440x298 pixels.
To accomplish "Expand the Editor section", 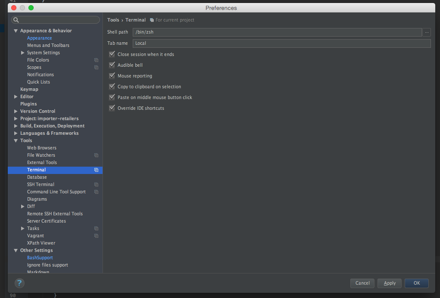I will point(16,96).
